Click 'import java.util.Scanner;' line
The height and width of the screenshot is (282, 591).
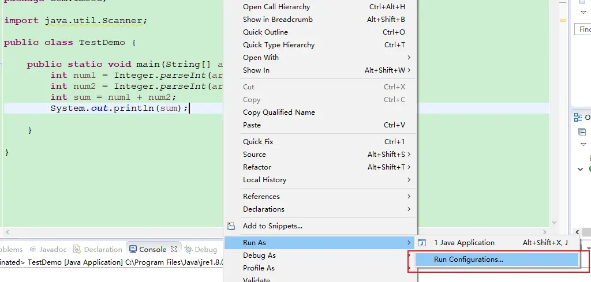(76, 20)
